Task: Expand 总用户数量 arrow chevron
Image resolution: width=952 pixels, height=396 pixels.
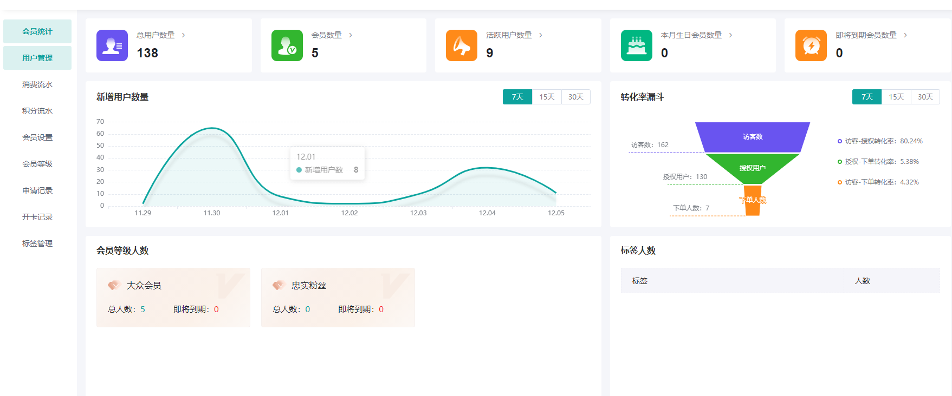Action: (184, 35)
